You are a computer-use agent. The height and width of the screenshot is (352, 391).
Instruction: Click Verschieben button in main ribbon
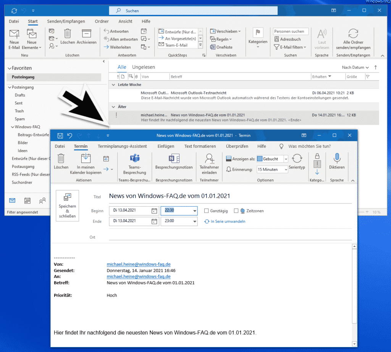(x=225, y=31)
